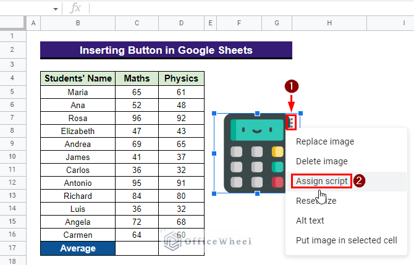Choose Replace image menu option
414x265 pixels.
point(325,141)
